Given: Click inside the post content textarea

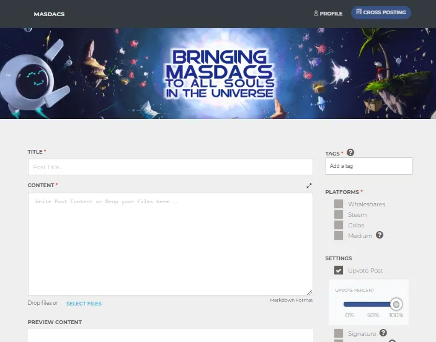Looking at the screenshot, I should (171, 244).
